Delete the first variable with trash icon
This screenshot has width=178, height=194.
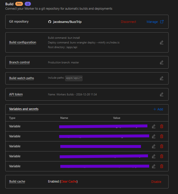tap(162, 126)
